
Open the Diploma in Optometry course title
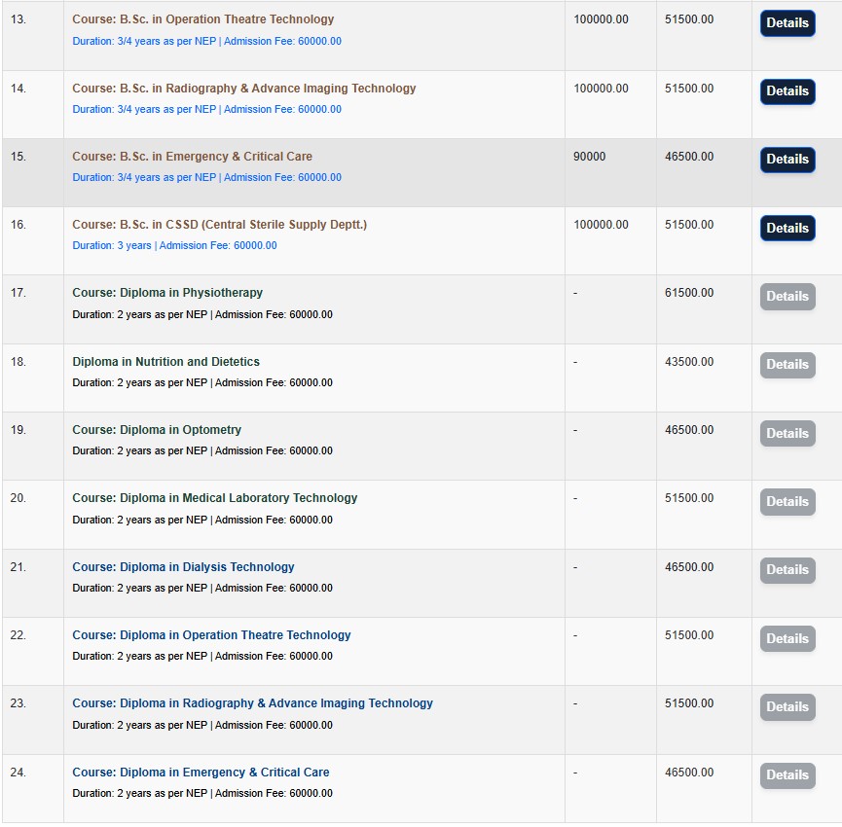(157, 430)
